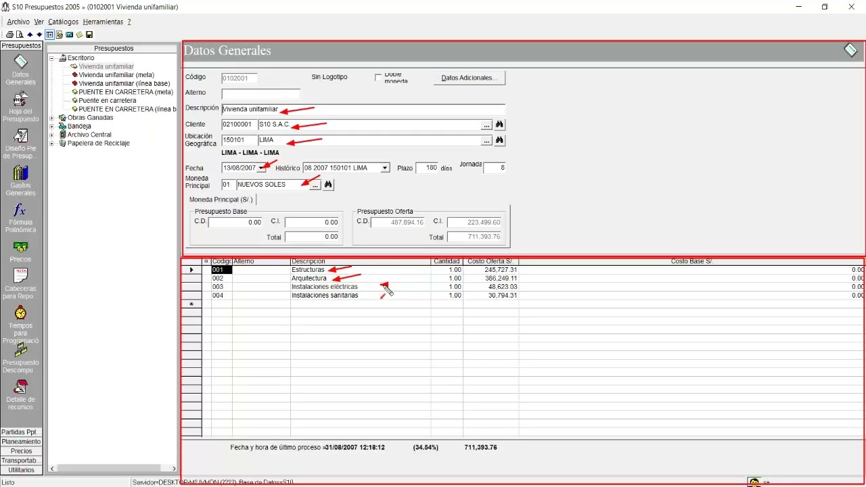This screenshot has height=487, width=866.
Task: Click binoculars search icon for Ubicación Geográfica
Action: click(500, 141)
